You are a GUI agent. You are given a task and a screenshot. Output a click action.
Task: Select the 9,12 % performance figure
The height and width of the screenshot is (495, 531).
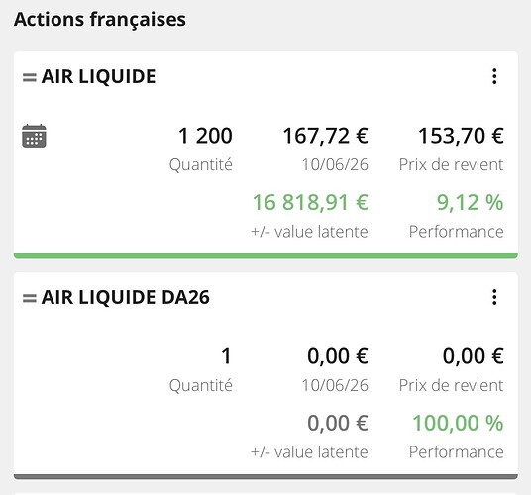click(470, 202)
